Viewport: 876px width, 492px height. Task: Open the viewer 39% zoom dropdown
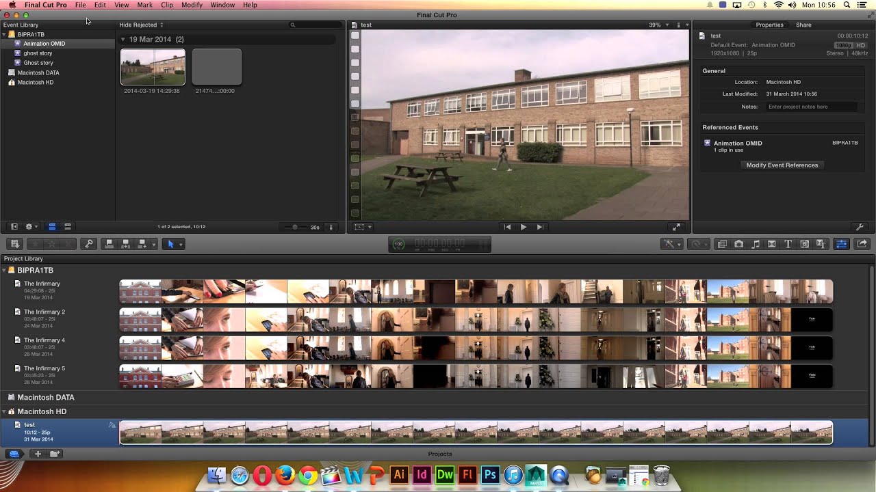(659, 25)
